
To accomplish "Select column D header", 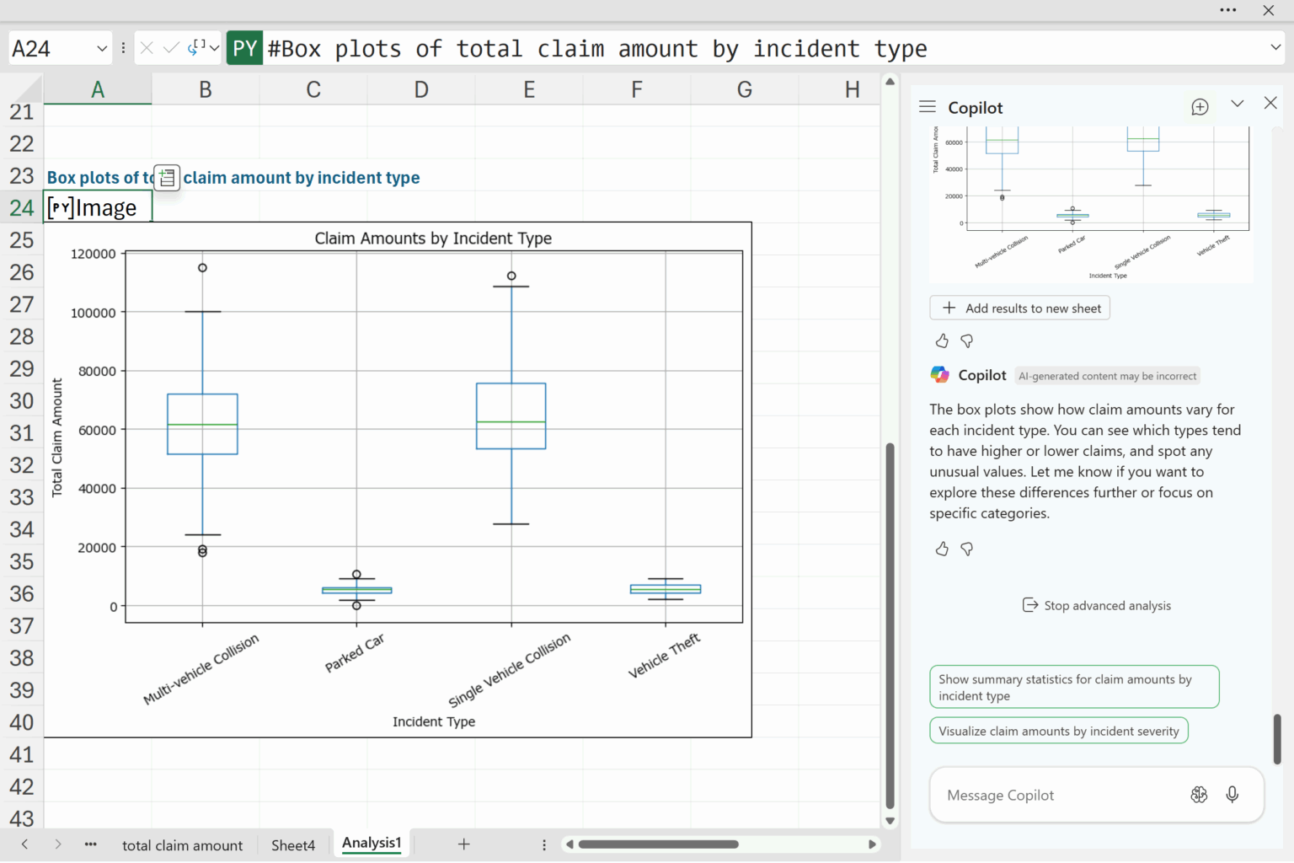I will (x=421, y=89).
